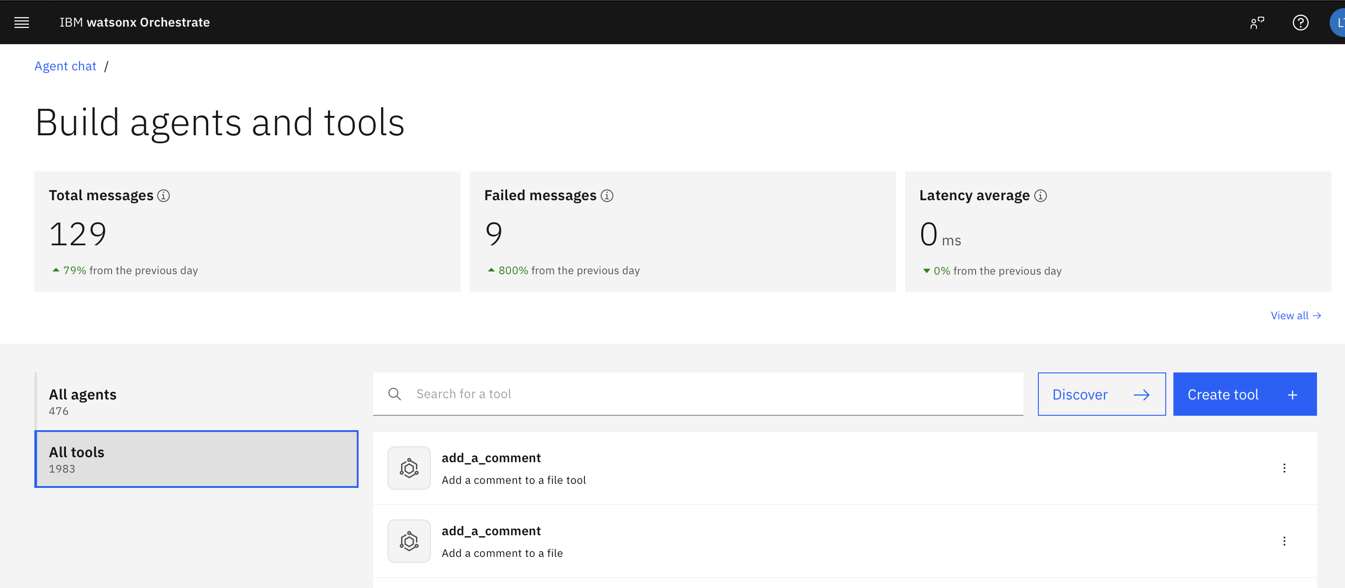Click the search magnifier icon
Screen dimensions: 1345x588
[395, 394]
